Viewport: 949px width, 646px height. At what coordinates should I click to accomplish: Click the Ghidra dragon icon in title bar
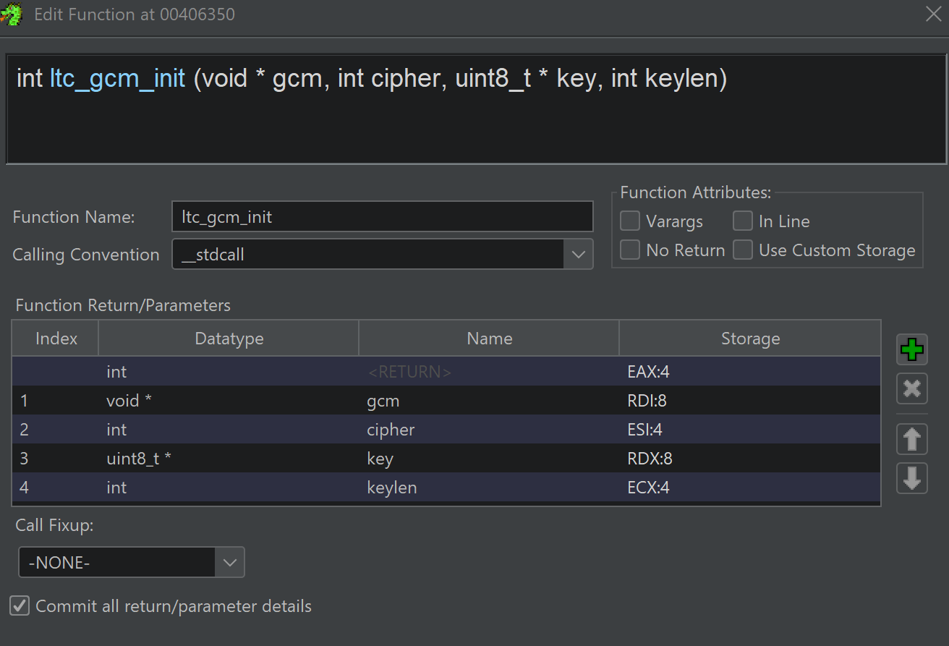[x=12, y=14]
